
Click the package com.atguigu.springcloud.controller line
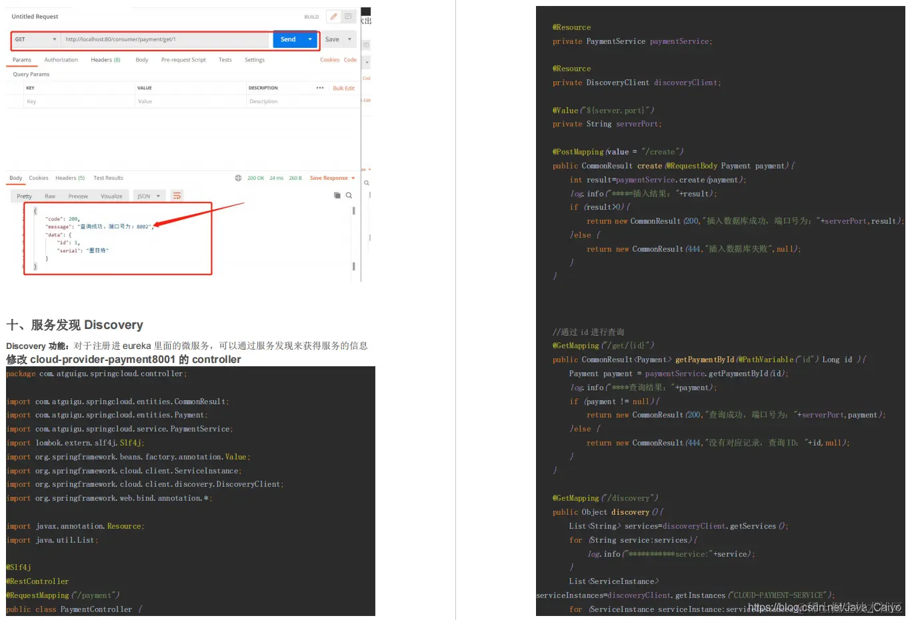pos(97,374)
